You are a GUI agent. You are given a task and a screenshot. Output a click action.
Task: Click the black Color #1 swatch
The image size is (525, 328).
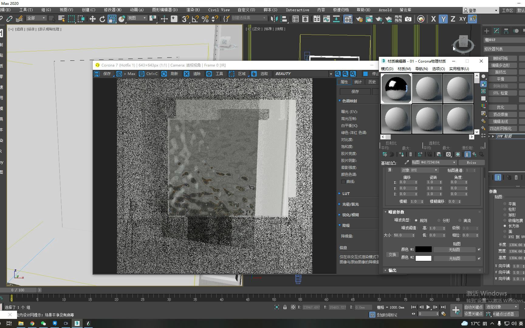click(423, 249)
